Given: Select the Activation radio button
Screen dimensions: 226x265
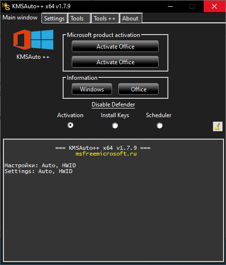Looking at the screenshot, I should click(70, 125).
